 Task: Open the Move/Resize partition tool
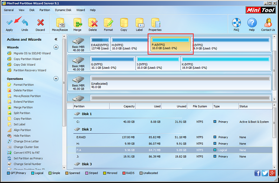pyautogui.click(x=60, y=25)
